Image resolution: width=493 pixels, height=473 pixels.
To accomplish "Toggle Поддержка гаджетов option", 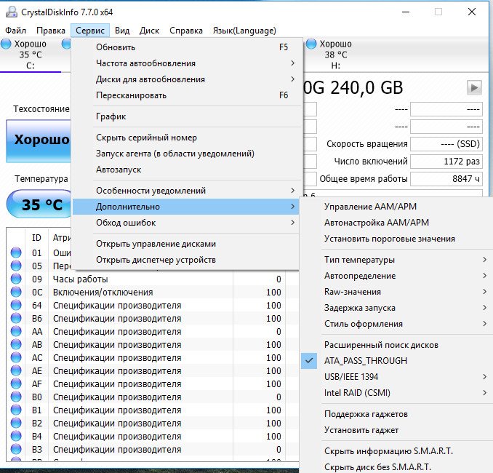I will click(396, 414).
